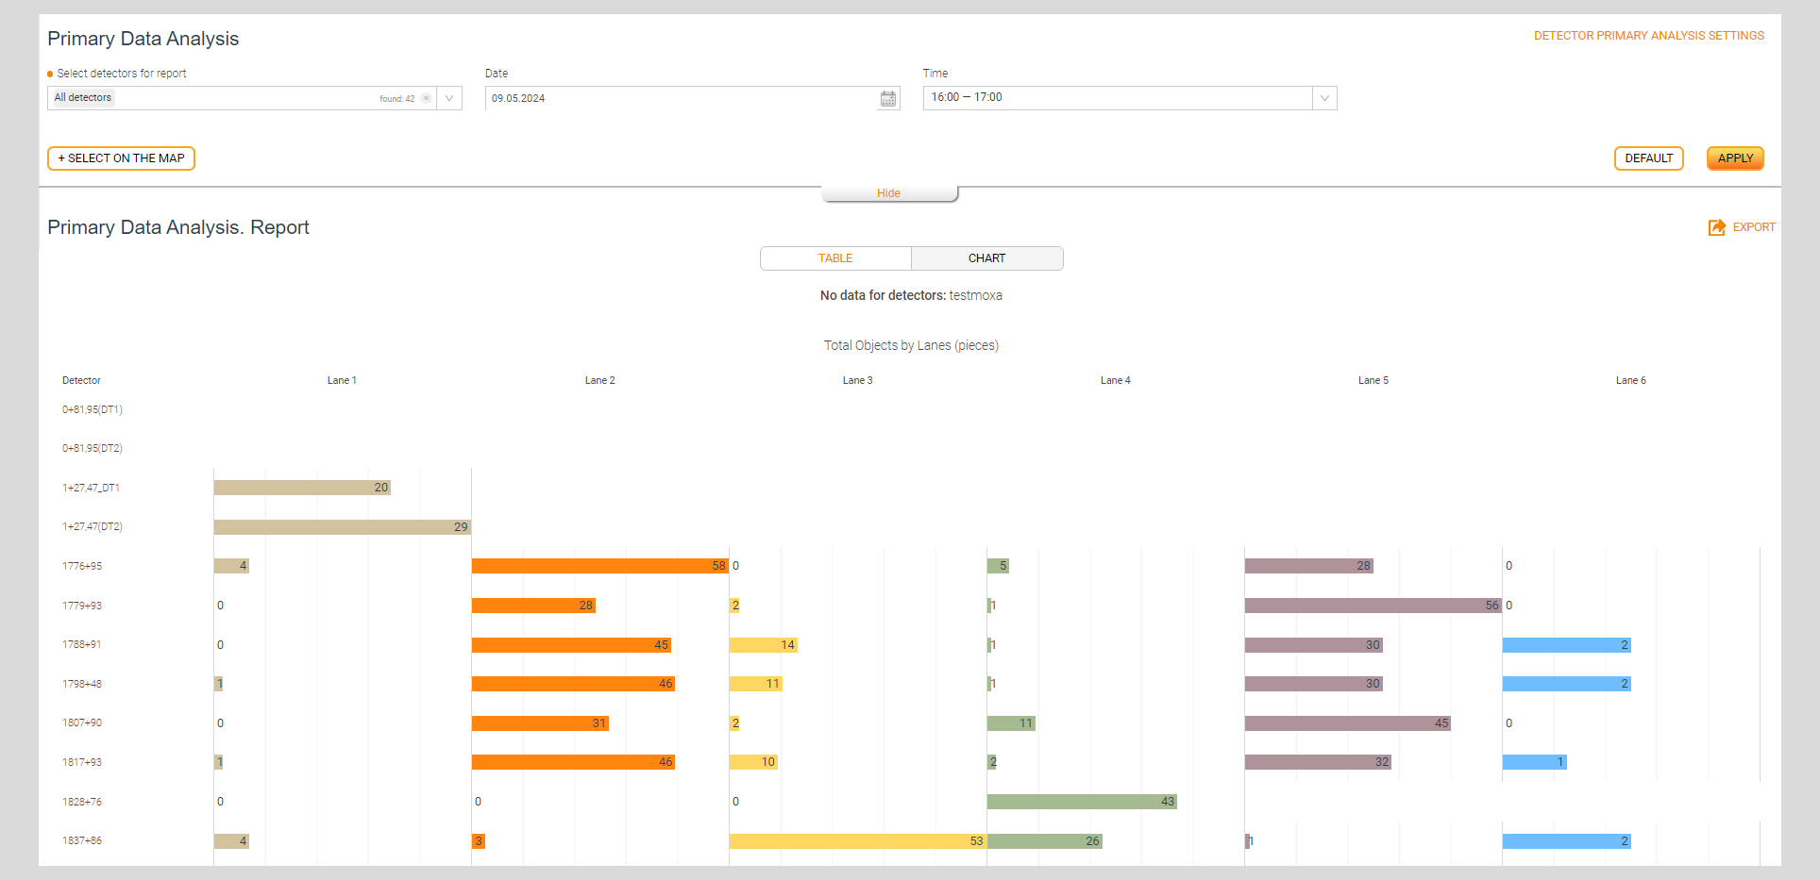Open the date picker calendar icon
1820x880 pixels.
pyautogui.click(x=887, y=98)
